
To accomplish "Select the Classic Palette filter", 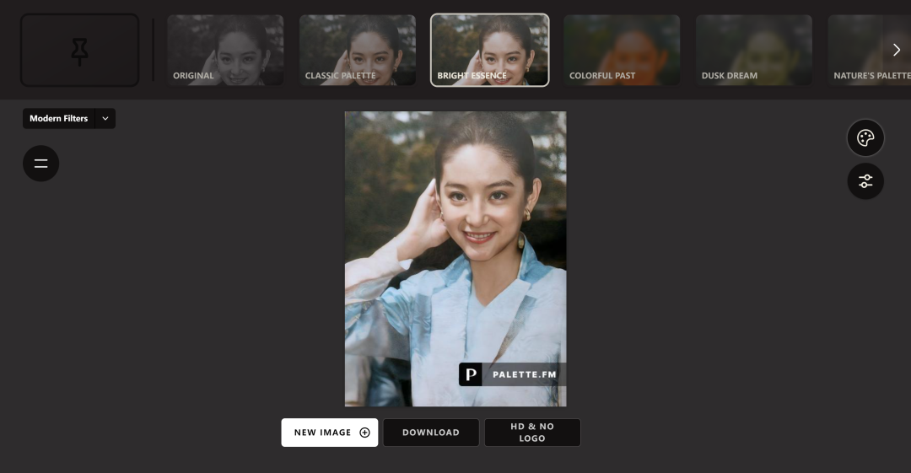I will coord(358,51).
